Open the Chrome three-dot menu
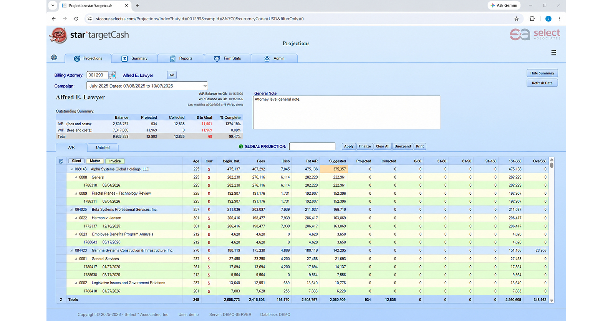 (559, 18)
